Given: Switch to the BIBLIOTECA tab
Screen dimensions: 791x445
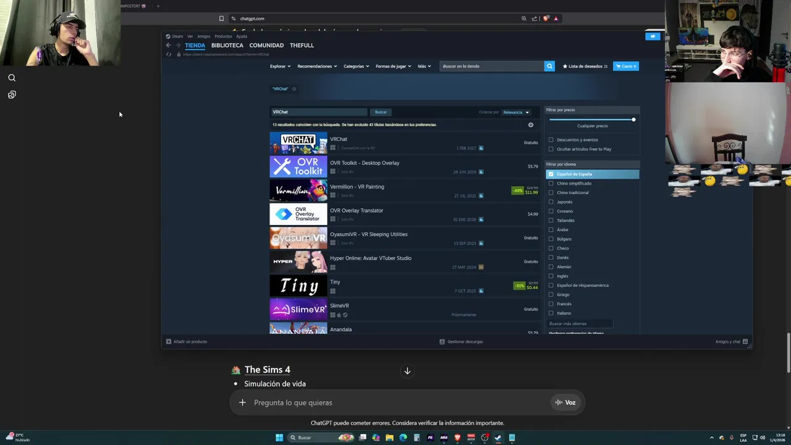Looking at the screenshot, I should click(x=227, y=45).
